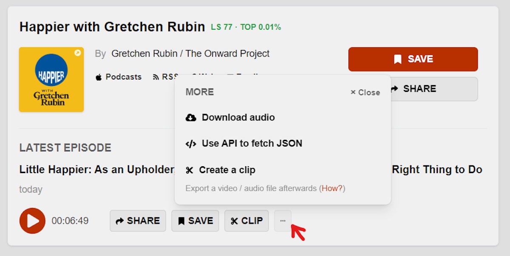
Task: Open the Little Happier episode title
Action: click(x=97, y=170)
